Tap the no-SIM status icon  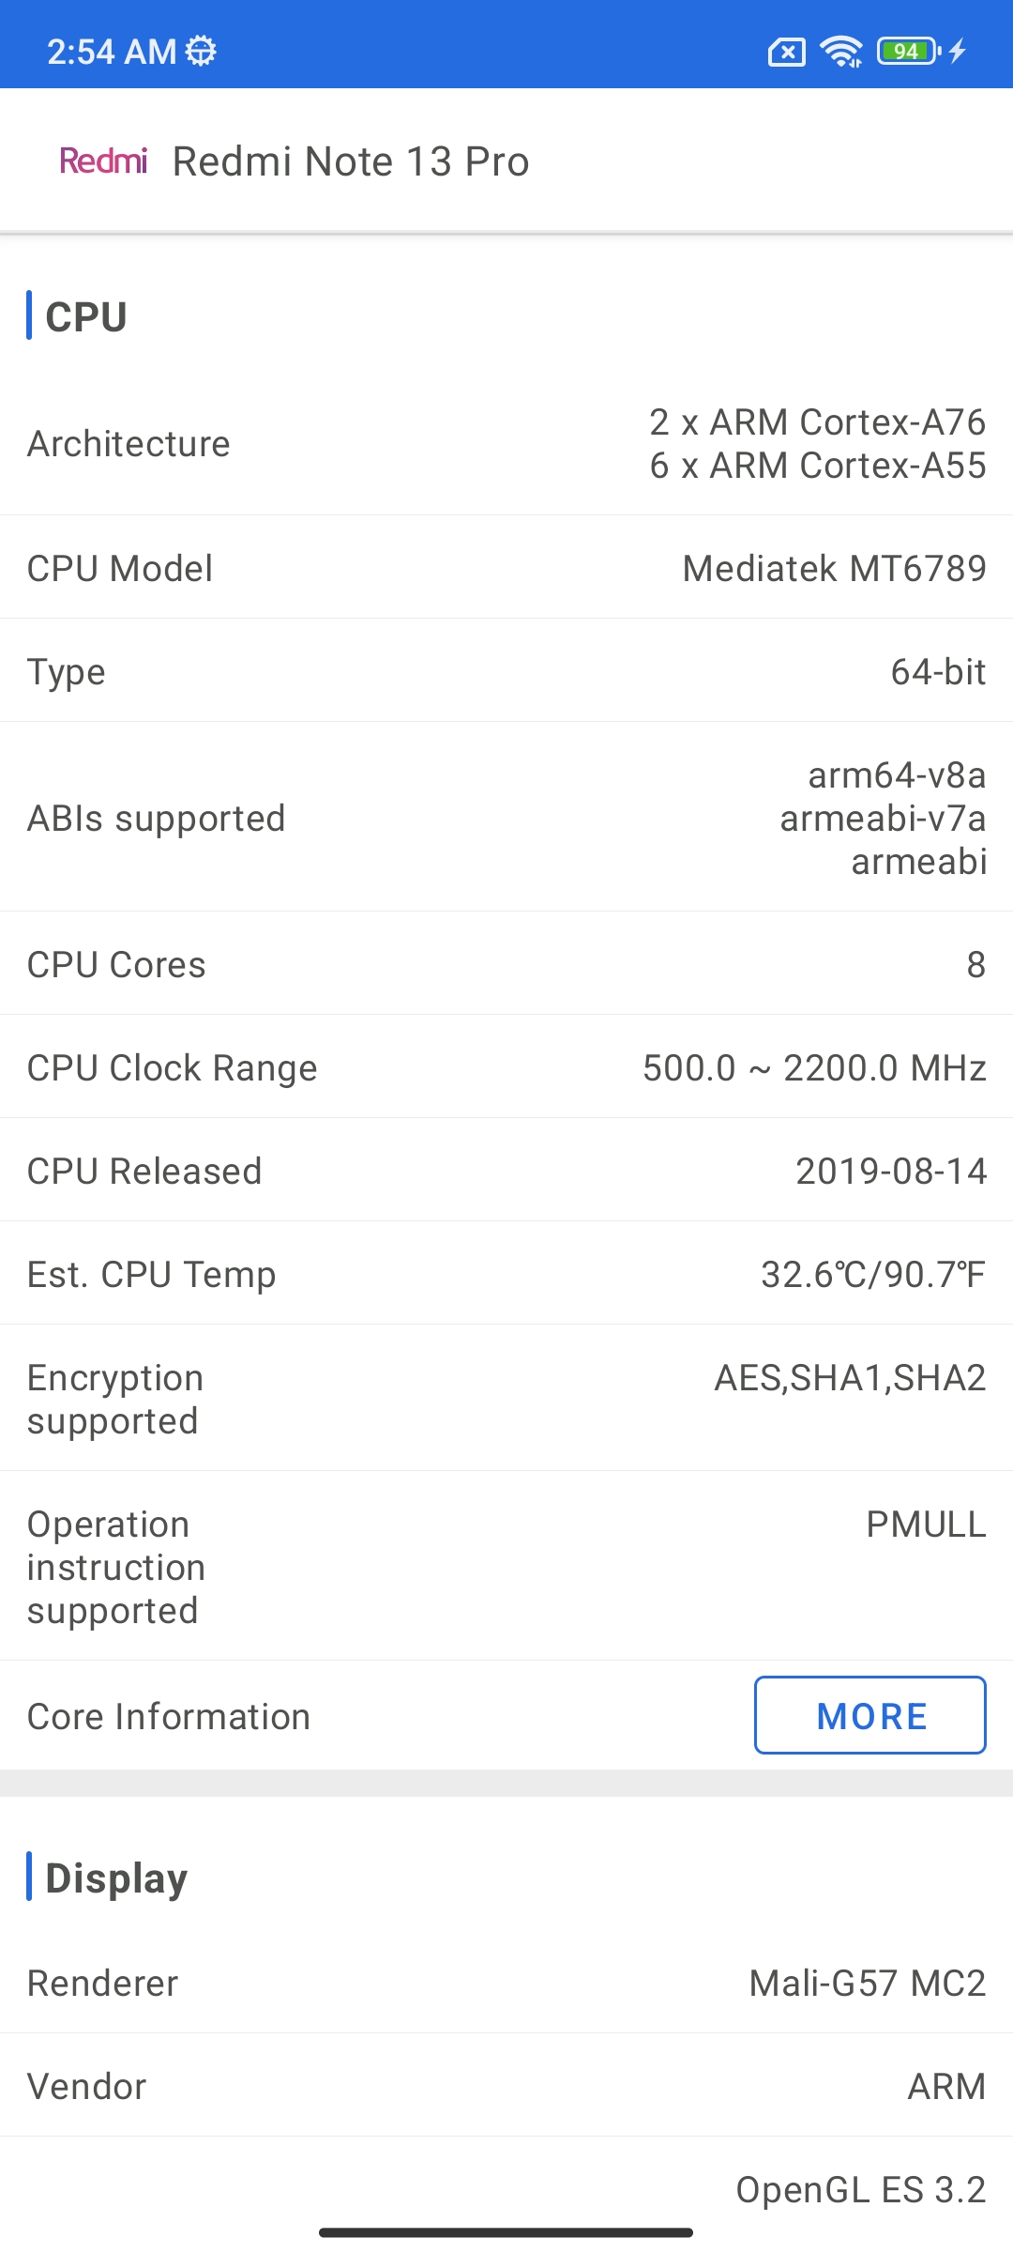tap(787, 53)
